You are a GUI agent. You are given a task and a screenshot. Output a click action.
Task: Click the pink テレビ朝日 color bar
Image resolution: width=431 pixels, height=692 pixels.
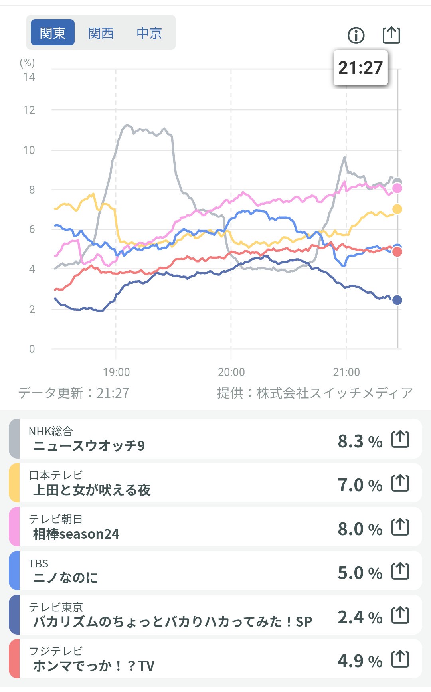pos(14,526)
